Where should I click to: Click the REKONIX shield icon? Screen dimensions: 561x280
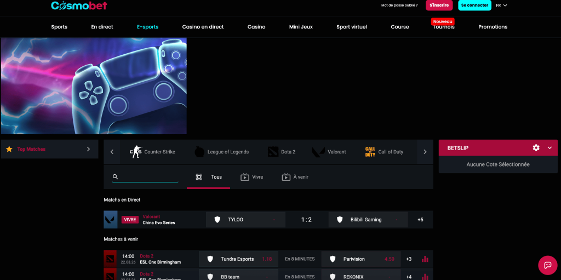point(333,277)
